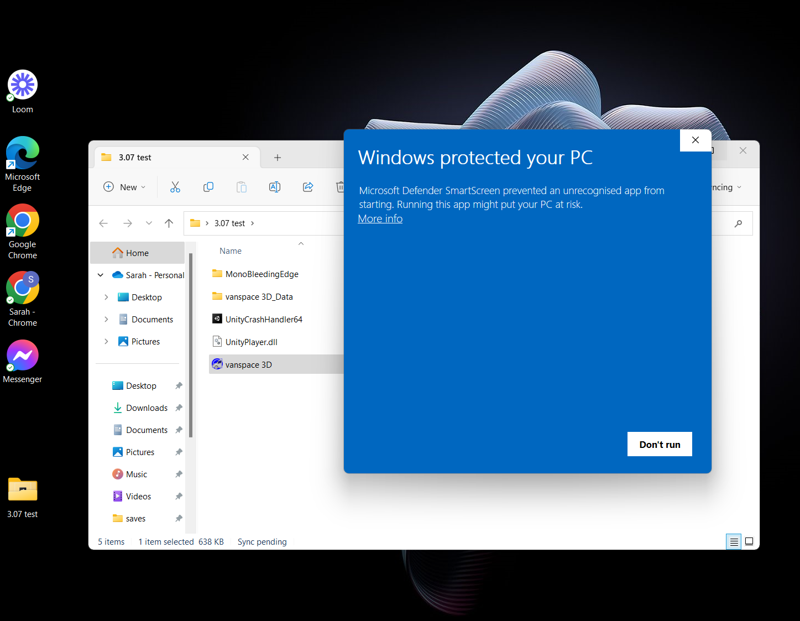This screenshot has height=621, width=800.
Task: Open recent locations dropdown chevron
Action: 149,223
